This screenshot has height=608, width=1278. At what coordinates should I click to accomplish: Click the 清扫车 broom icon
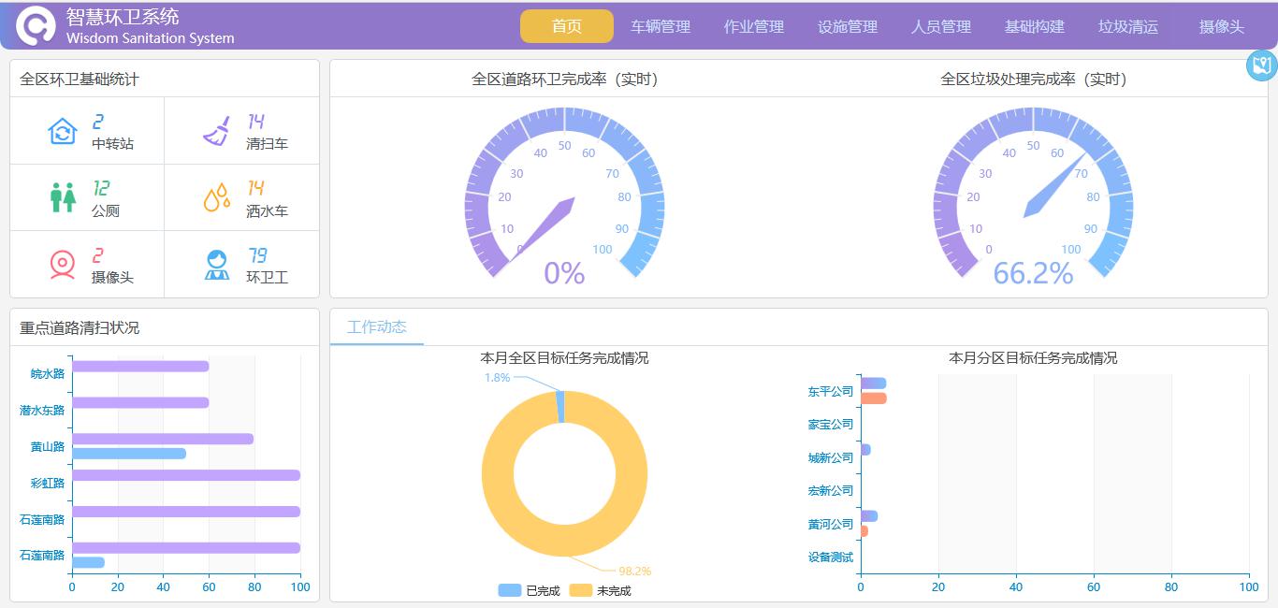217,131
